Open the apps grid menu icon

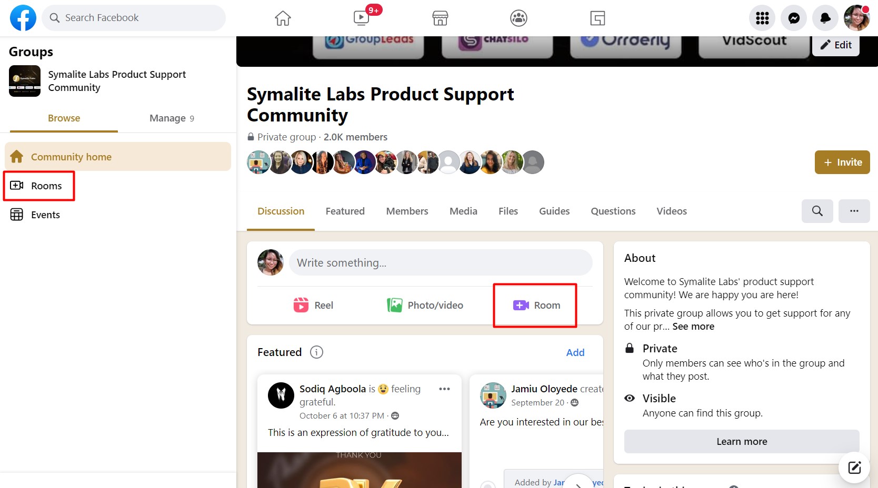762,18
